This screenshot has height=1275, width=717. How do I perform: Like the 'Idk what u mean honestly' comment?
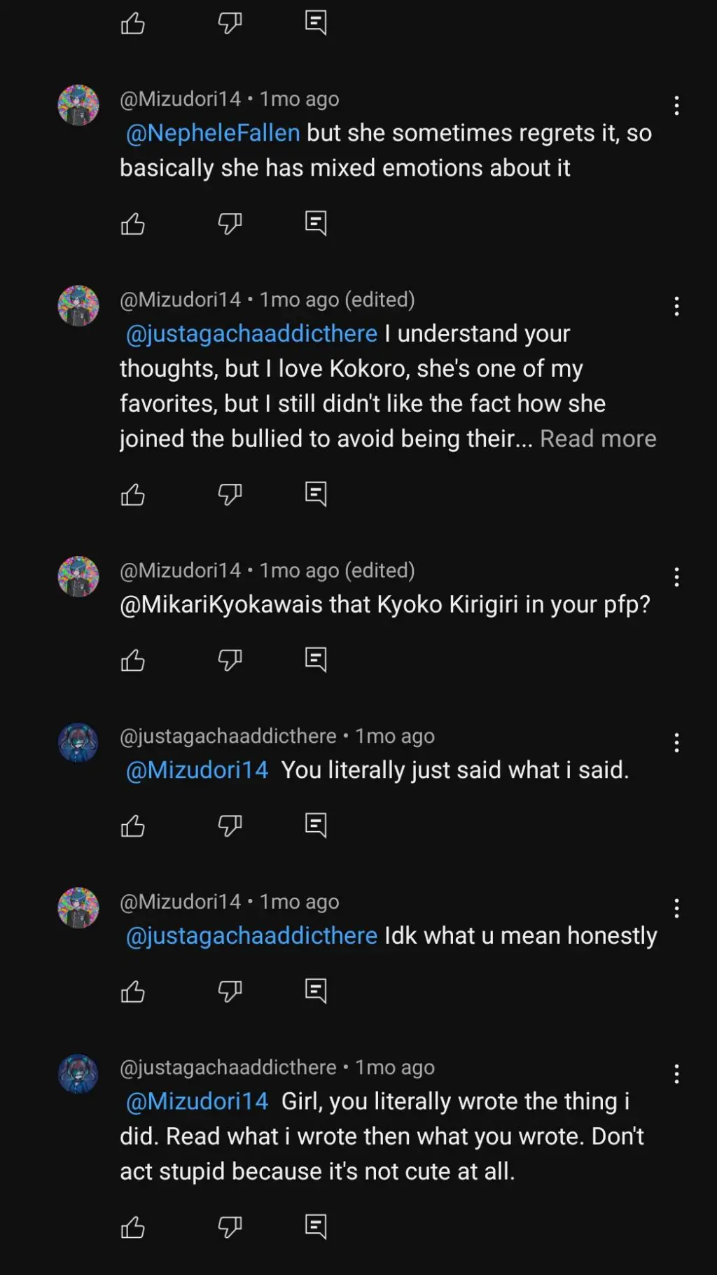click(132, 991)
